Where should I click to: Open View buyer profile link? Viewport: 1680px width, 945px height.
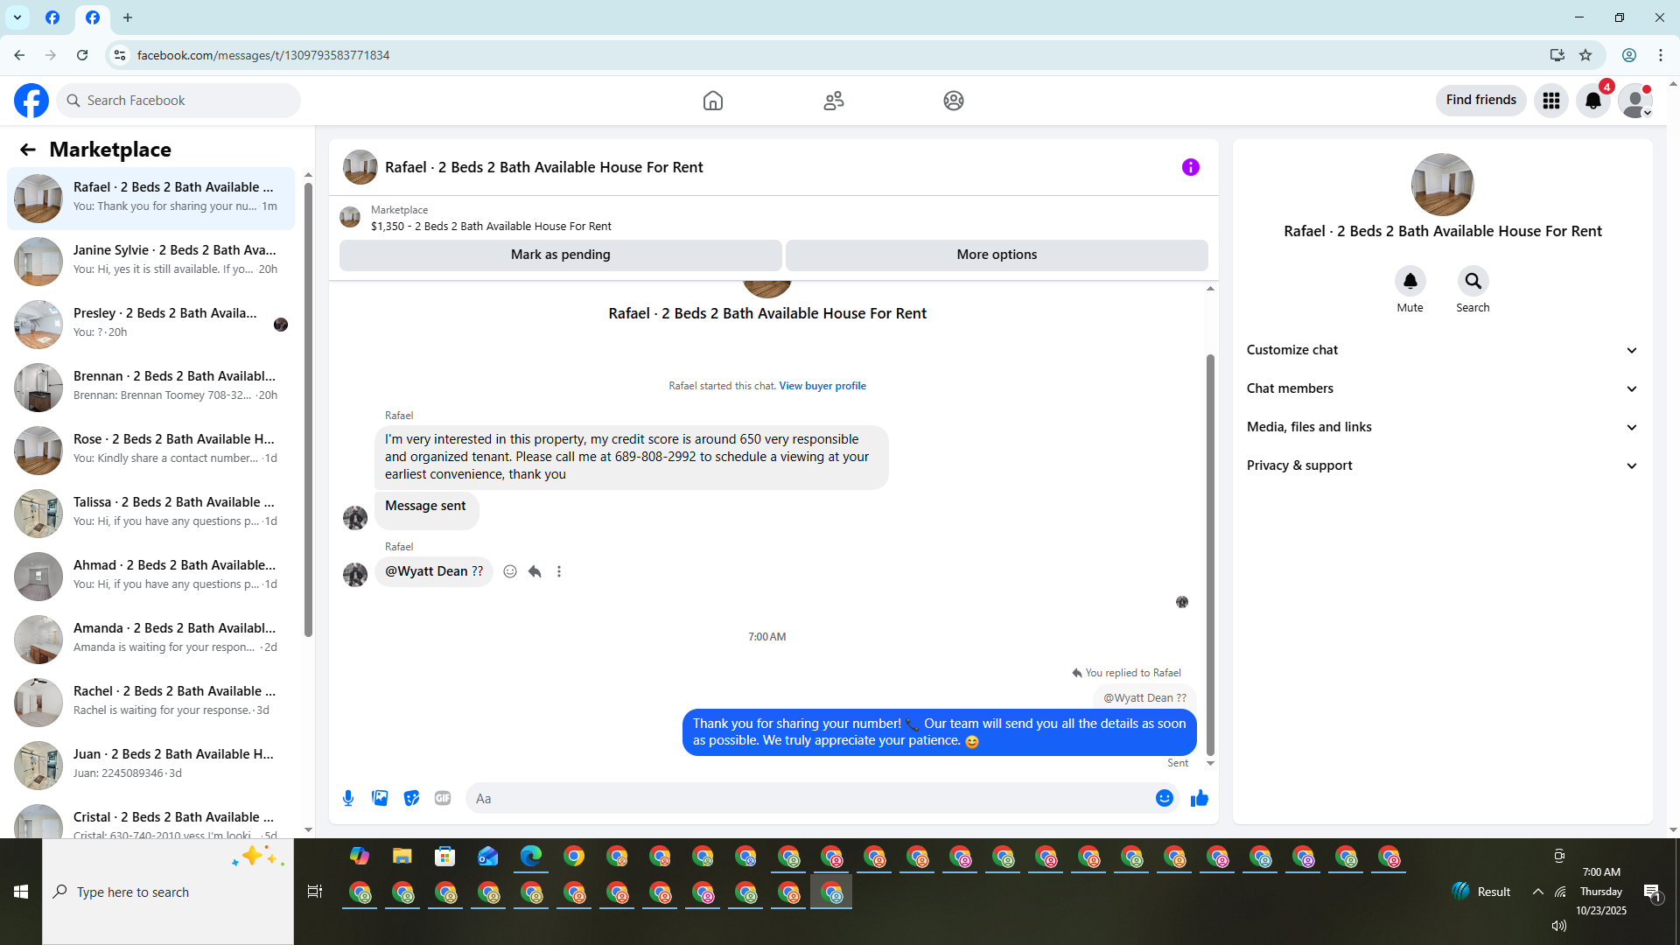pyautogui.click(x=822, y=386)
